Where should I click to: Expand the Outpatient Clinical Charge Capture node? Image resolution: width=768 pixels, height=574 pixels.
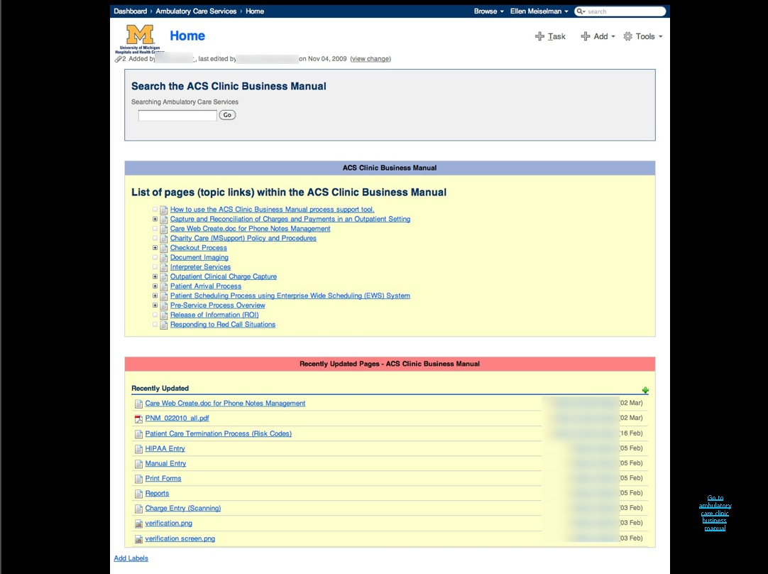(155, 276)
